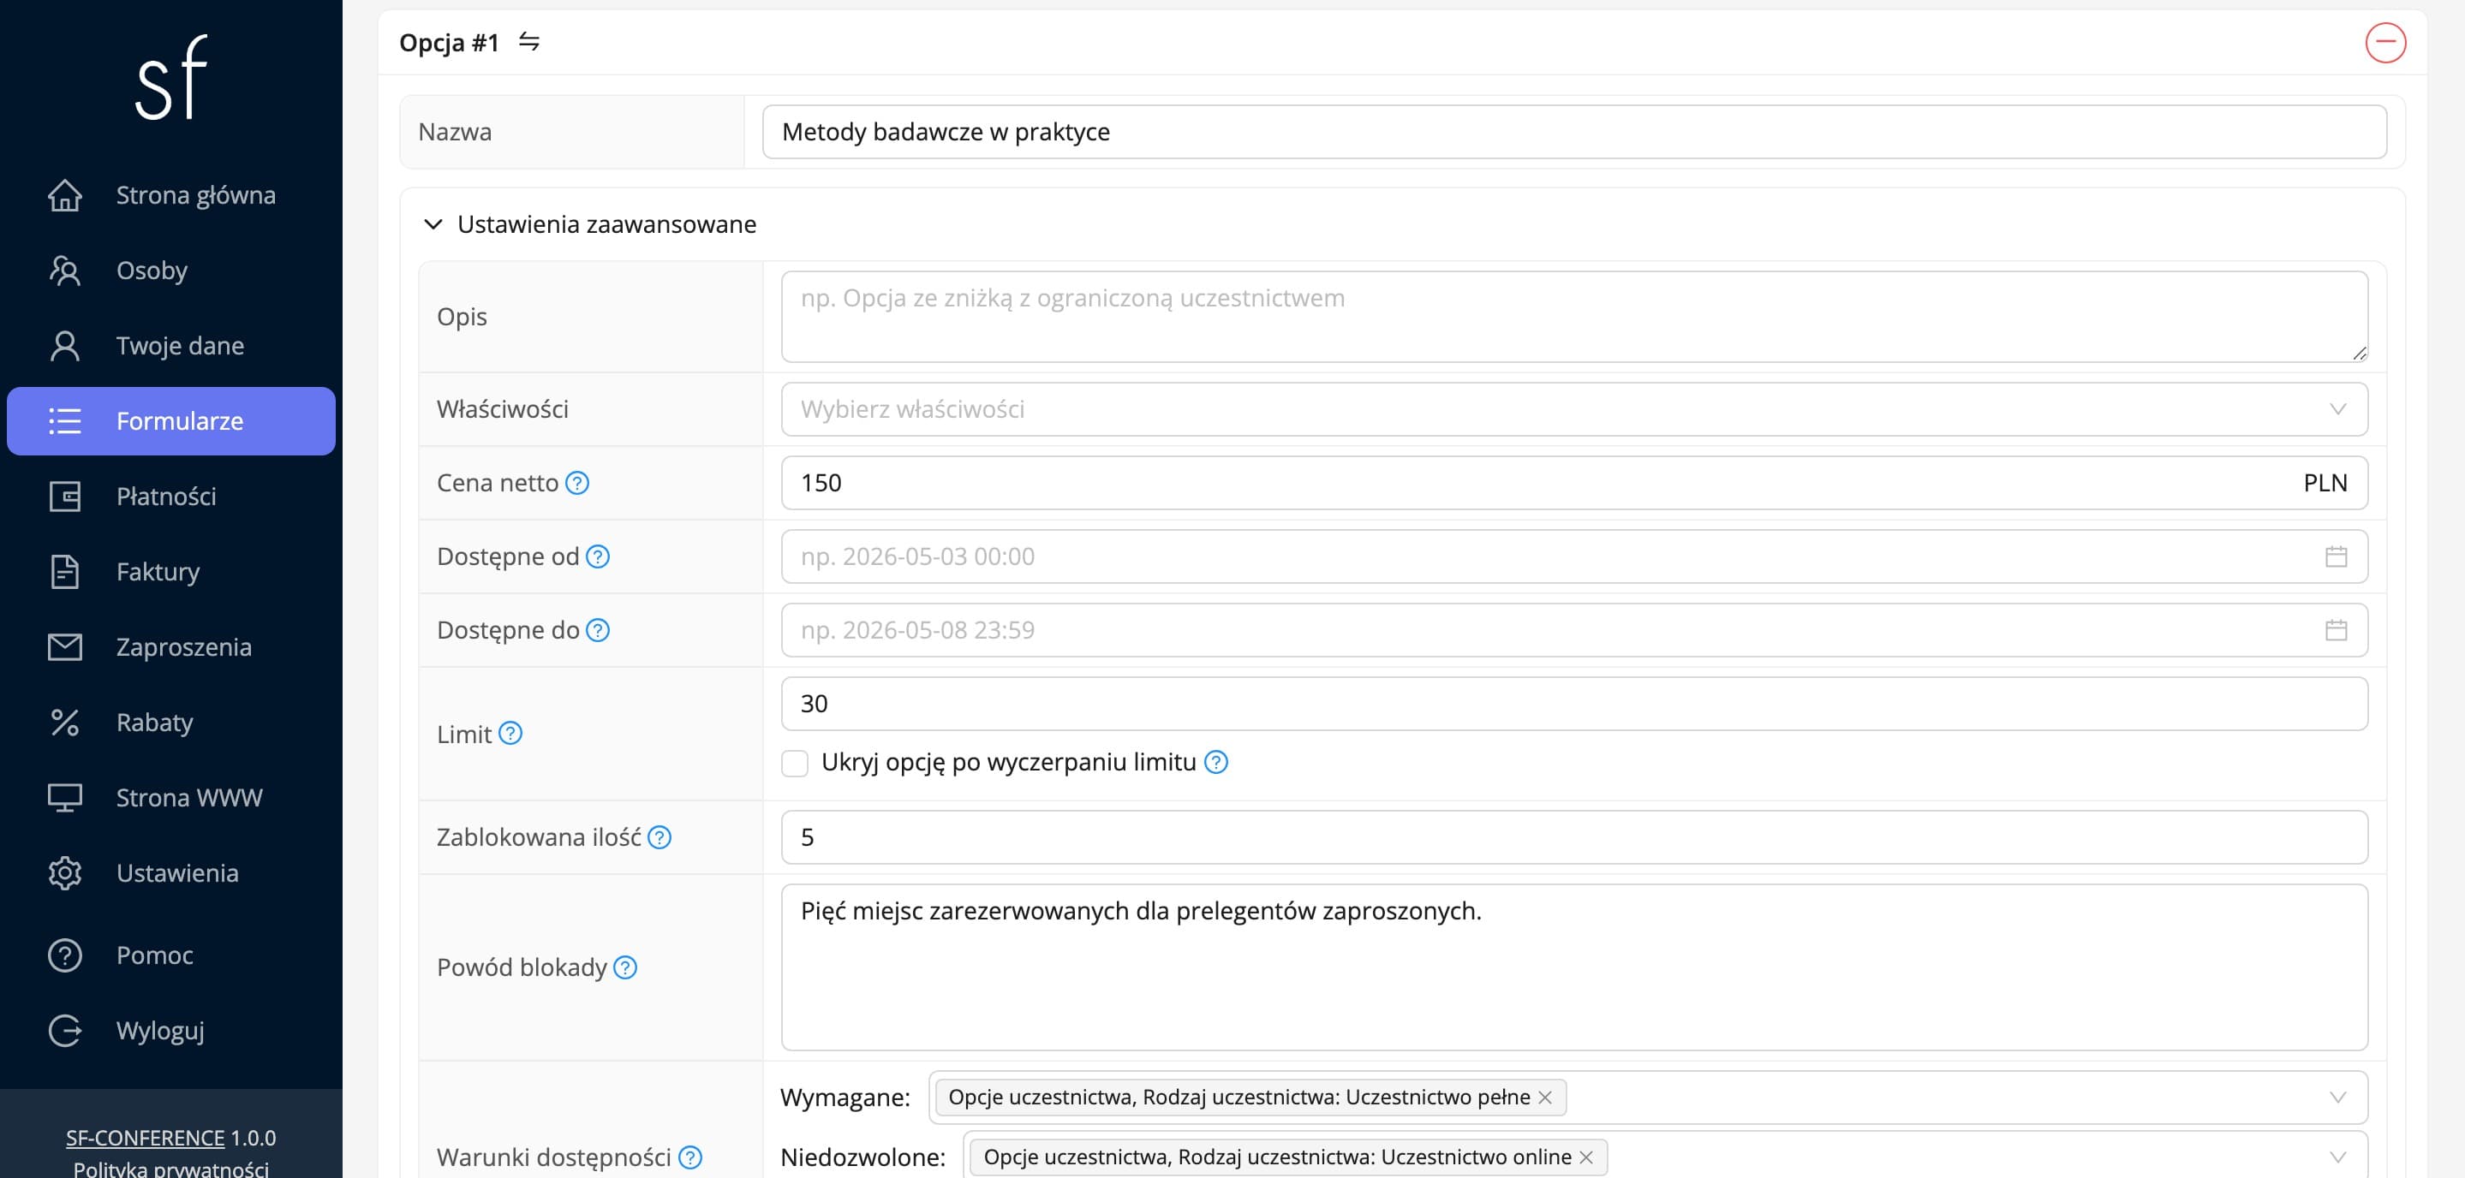Click the Strona WWW monitor icon
Viewport: 2465px width, 1178px height.
[x=65, y=797]
